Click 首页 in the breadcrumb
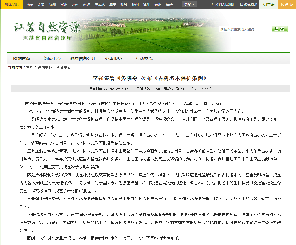The height and width of the screenshot is (245, 296). pos(29,67)
